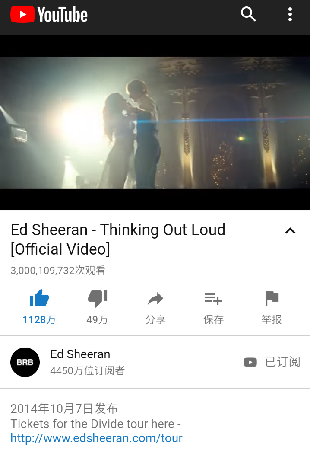Open the three-dot overflow menu
The image size is (310, 450).
click(290, 14)
